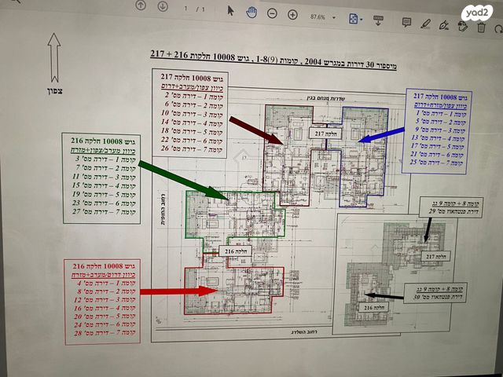Zoom in with the plus button
503x377 pixels.
292,14
